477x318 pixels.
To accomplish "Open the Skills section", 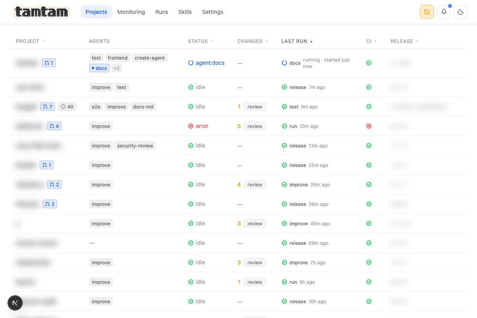I will (x=185, y=12).
